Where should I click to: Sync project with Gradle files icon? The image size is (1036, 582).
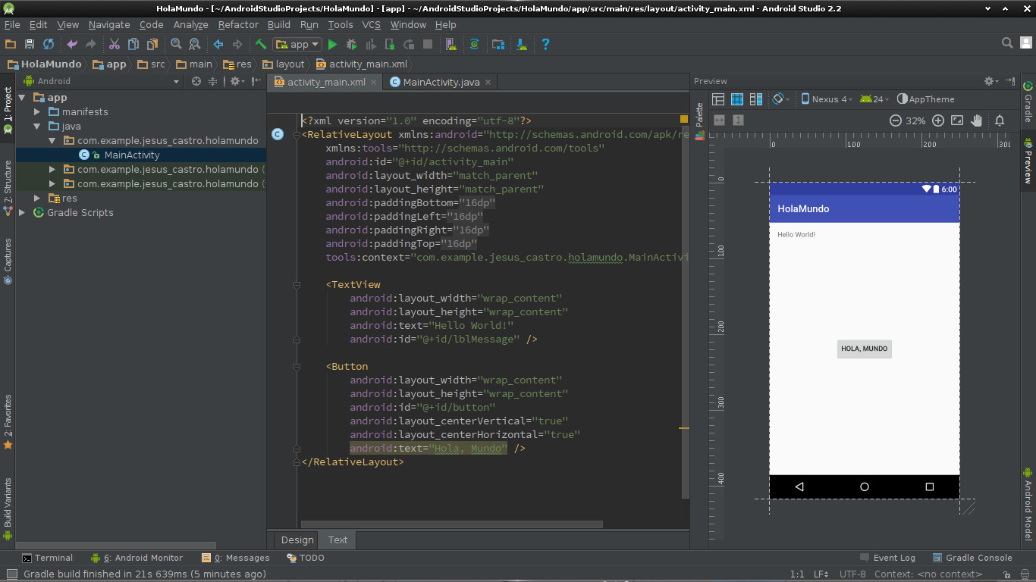[474, 45]
